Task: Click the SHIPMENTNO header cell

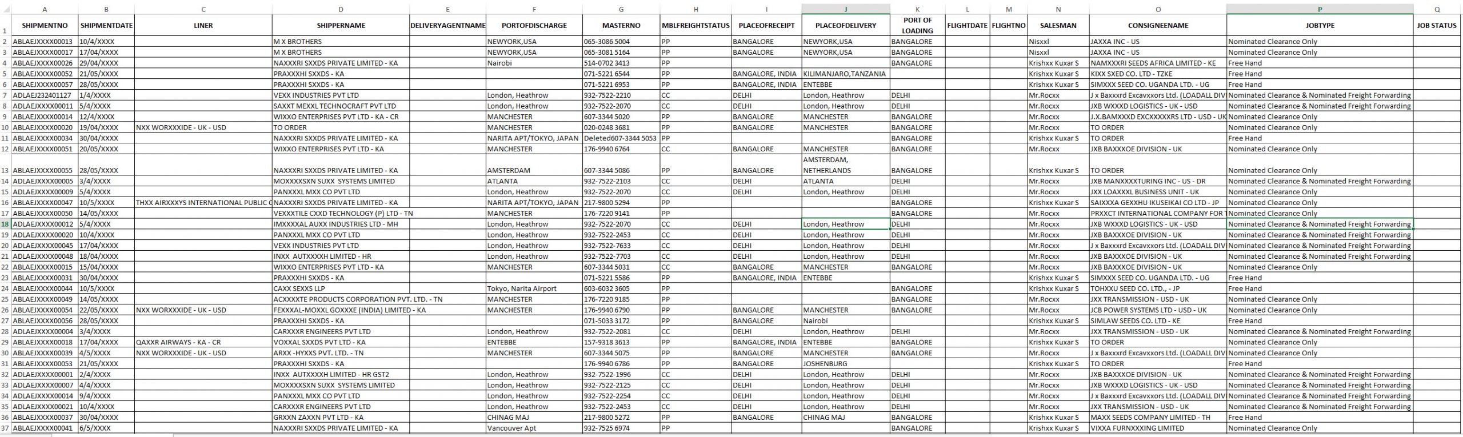Action: [45, 26]
